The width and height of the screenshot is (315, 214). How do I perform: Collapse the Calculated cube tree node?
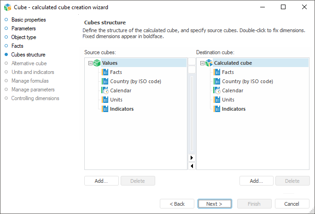pos(202,63)
